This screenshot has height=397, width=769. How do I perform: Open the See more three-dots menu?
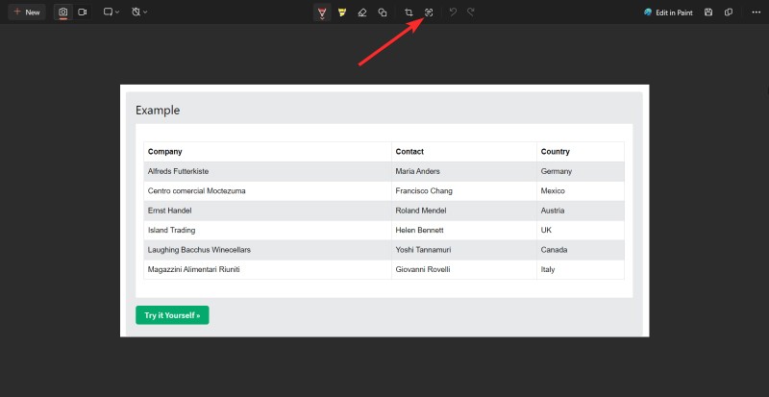[x=756, y=12]
